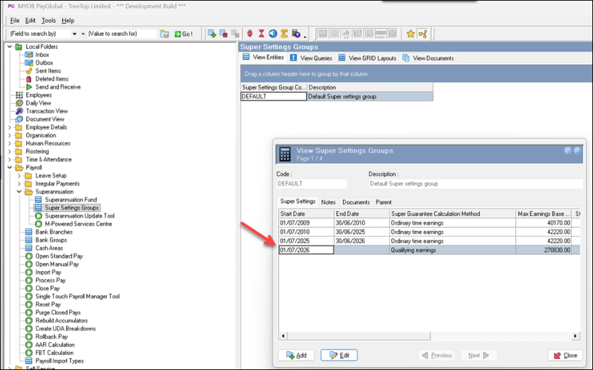Open the Help menu
593x370 pixels.
(x=68, y=20)
